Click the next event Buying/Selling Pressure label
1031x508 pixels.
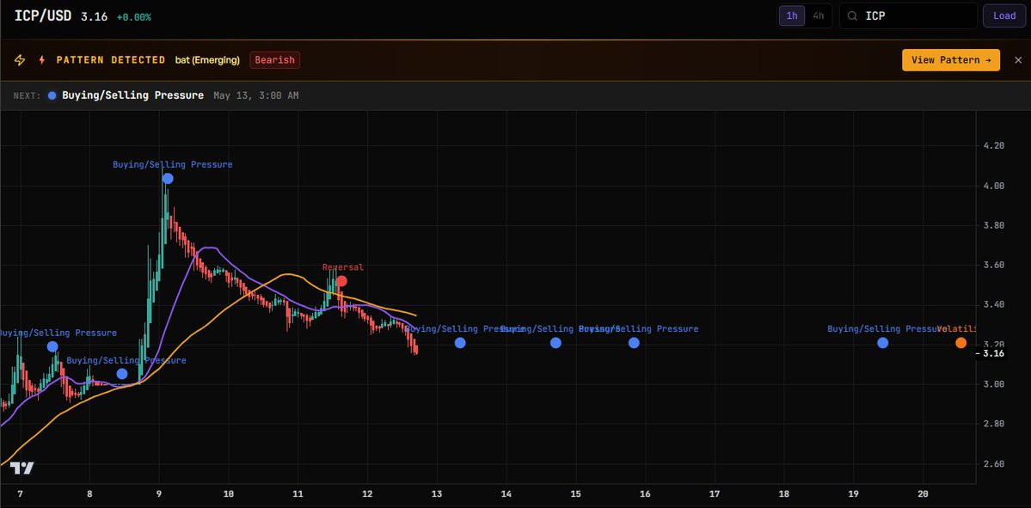point(132,95)
